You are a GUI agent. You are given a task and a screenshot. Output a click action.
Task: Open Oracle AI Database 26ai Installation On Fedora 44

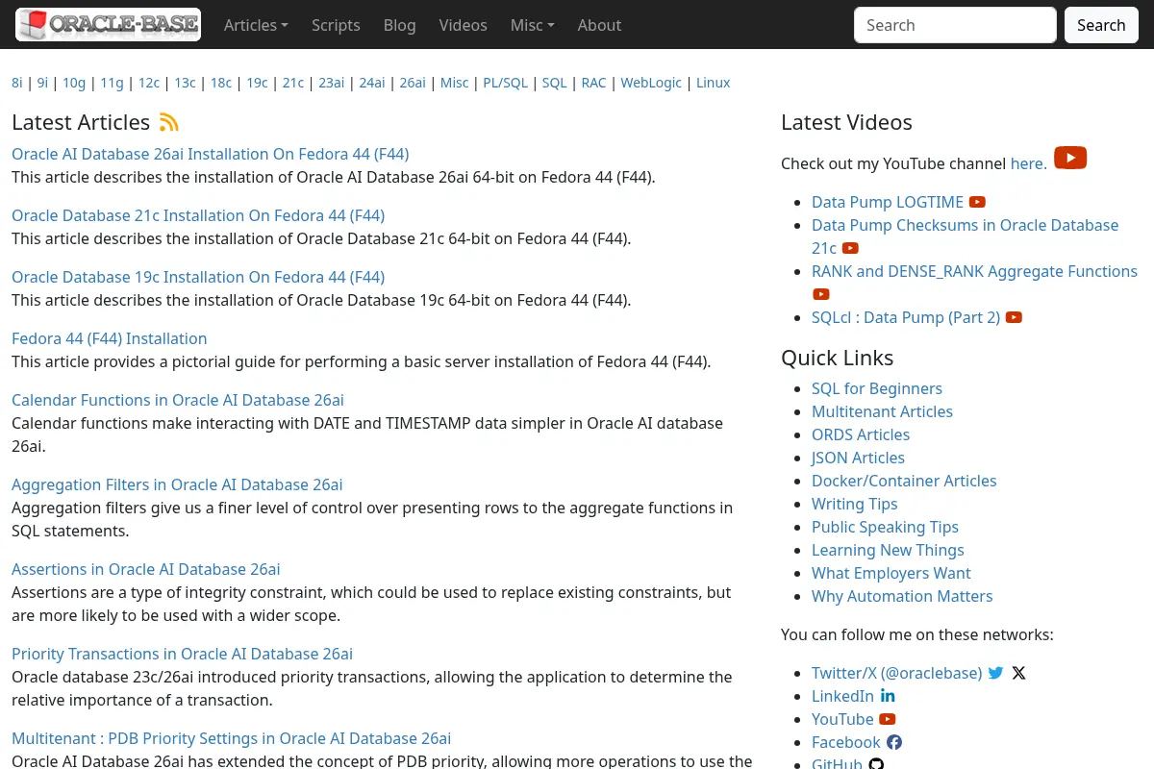211,154
